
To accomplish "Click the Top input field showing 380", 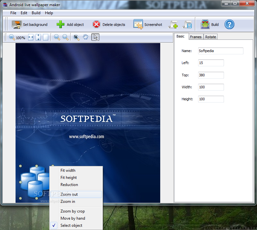I will 211,75.
